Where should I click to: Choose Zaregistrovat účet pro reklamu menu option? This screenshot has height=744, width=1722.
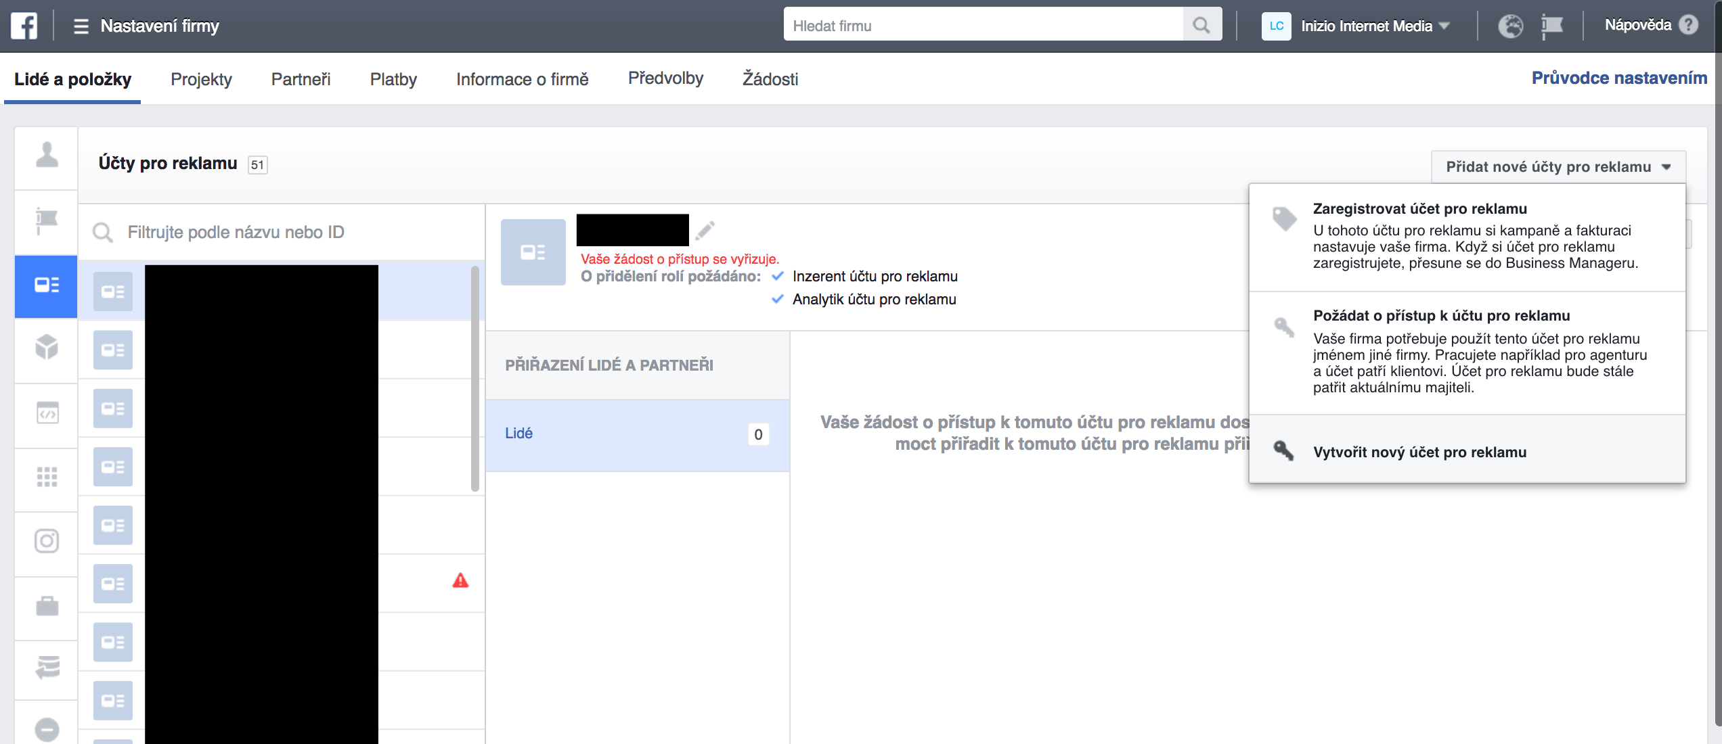1467,237
